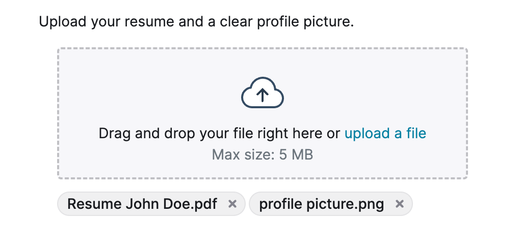
Task: Dismiss the profile picture chip using its cross
Action: [x=400, y=204]
